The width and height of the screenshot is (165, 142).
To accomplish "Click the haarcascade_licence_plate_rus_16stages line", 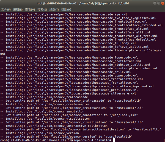I will tap(82, 50).
